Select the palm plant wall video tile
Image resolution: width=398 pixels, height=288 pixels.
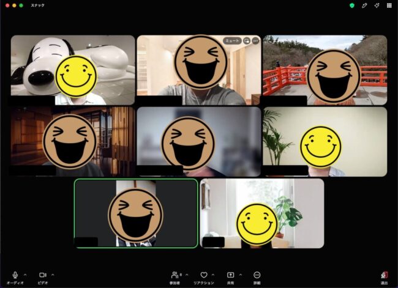[x=325, y=142]
